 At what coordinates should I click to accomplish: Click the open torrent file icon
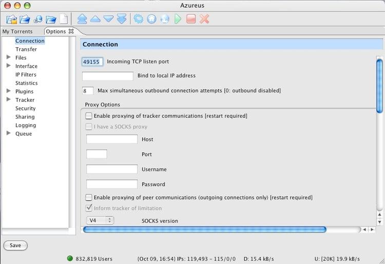point(11,19)
